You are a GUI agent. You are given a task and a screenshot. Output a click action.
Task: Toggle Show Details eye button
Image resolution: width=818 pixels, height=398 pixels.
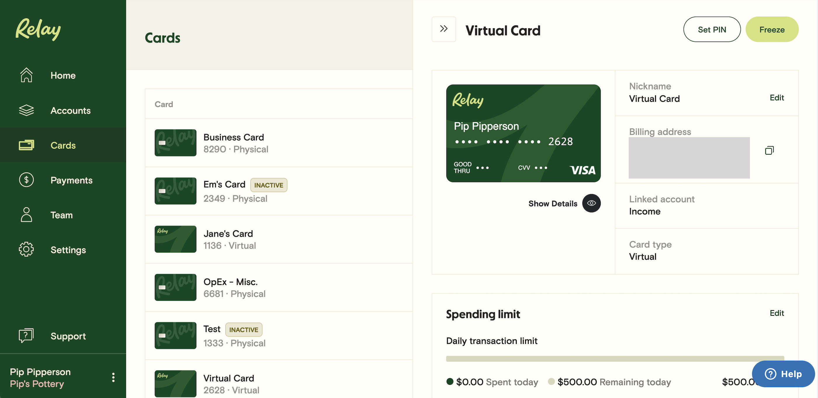click(591, 203)
